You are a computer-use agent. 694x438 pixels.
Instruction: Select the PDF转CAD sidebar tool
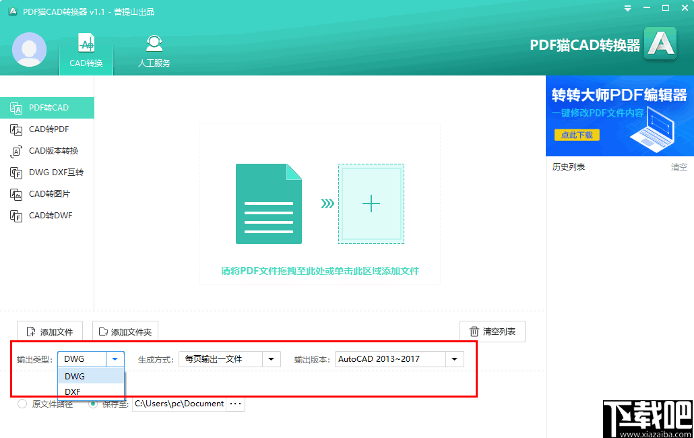click(x=47, y=107)
